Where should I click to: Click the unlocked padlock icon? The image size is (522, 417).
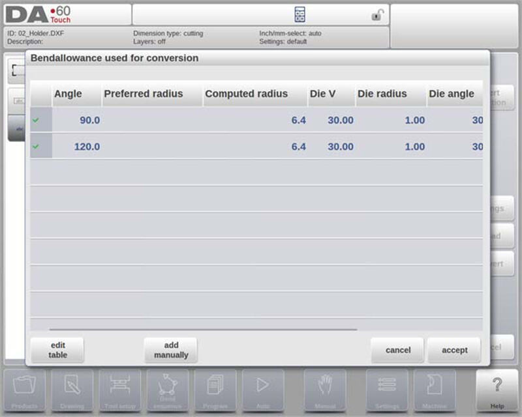[x=377, y=15]
